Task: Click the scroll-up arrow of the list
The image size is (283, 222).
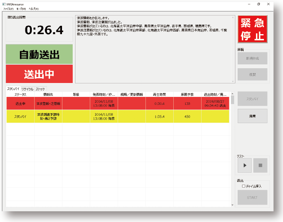Action: (233, 95)
